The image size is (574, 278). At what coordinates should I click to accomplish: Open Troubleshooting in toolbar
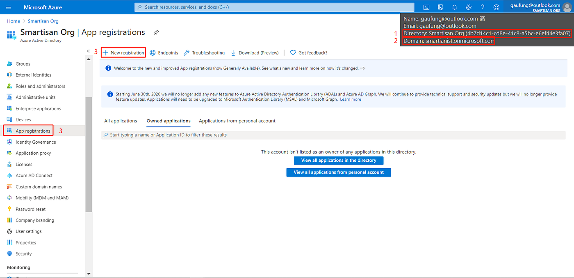[204, 53]
